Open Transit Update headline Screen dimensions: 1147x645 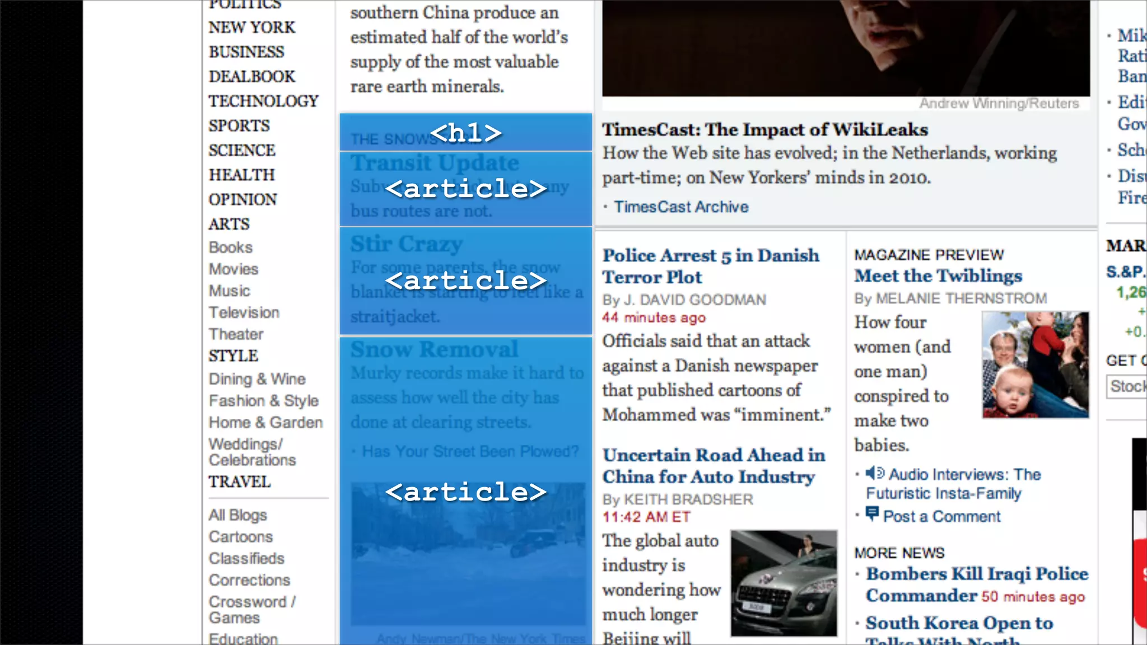435,163
